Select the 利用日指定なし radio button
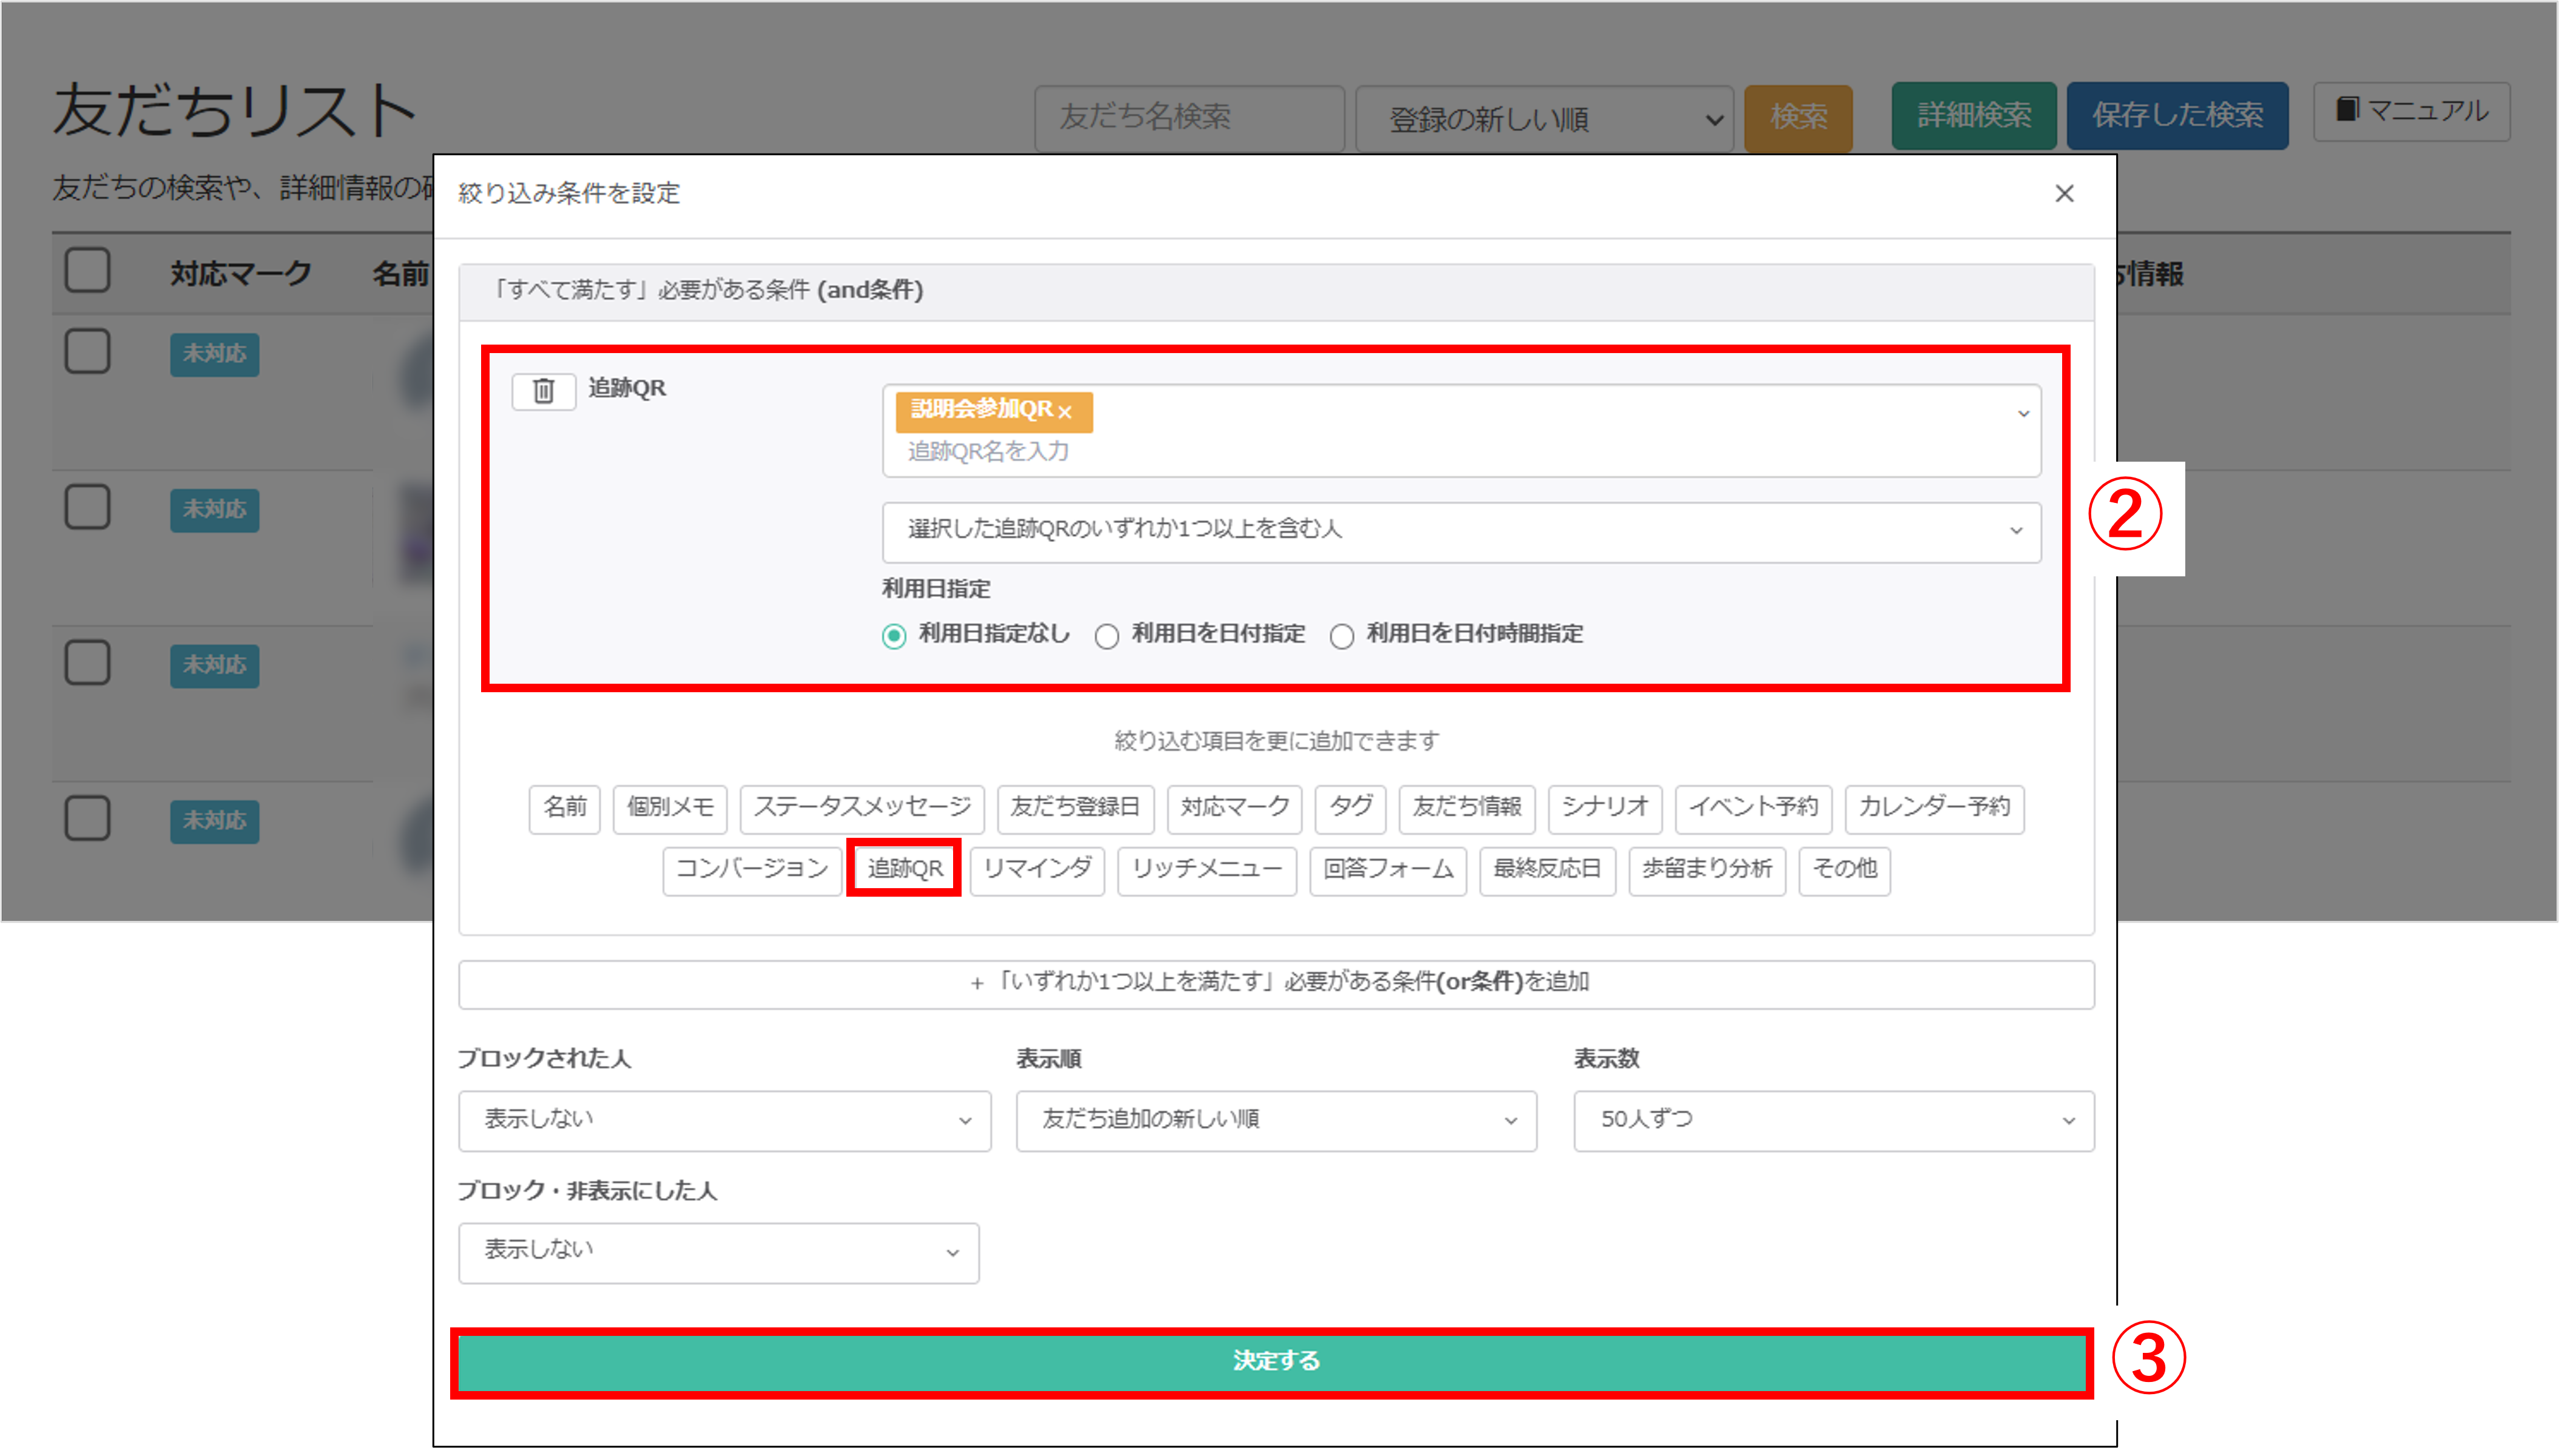The height and width of the screenshot is (1456, 2559). tap(894, 636)
